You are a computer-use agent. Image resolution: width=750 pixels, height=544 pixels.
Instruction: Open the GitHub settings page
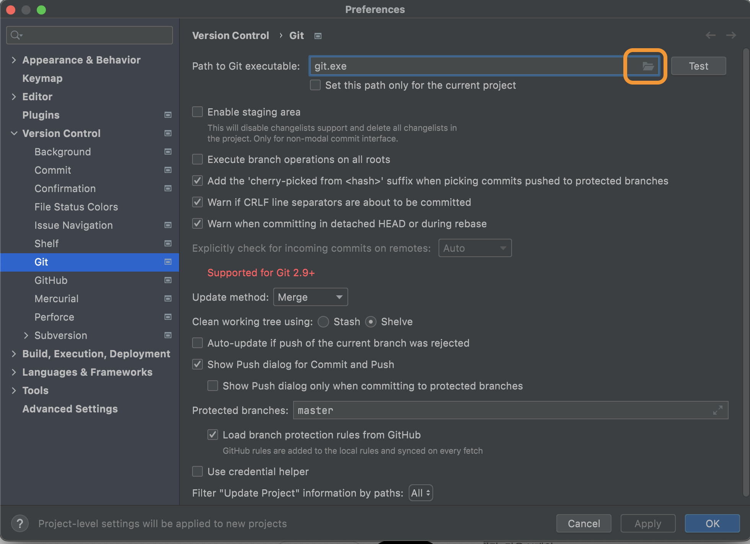[x=51, y=280]
